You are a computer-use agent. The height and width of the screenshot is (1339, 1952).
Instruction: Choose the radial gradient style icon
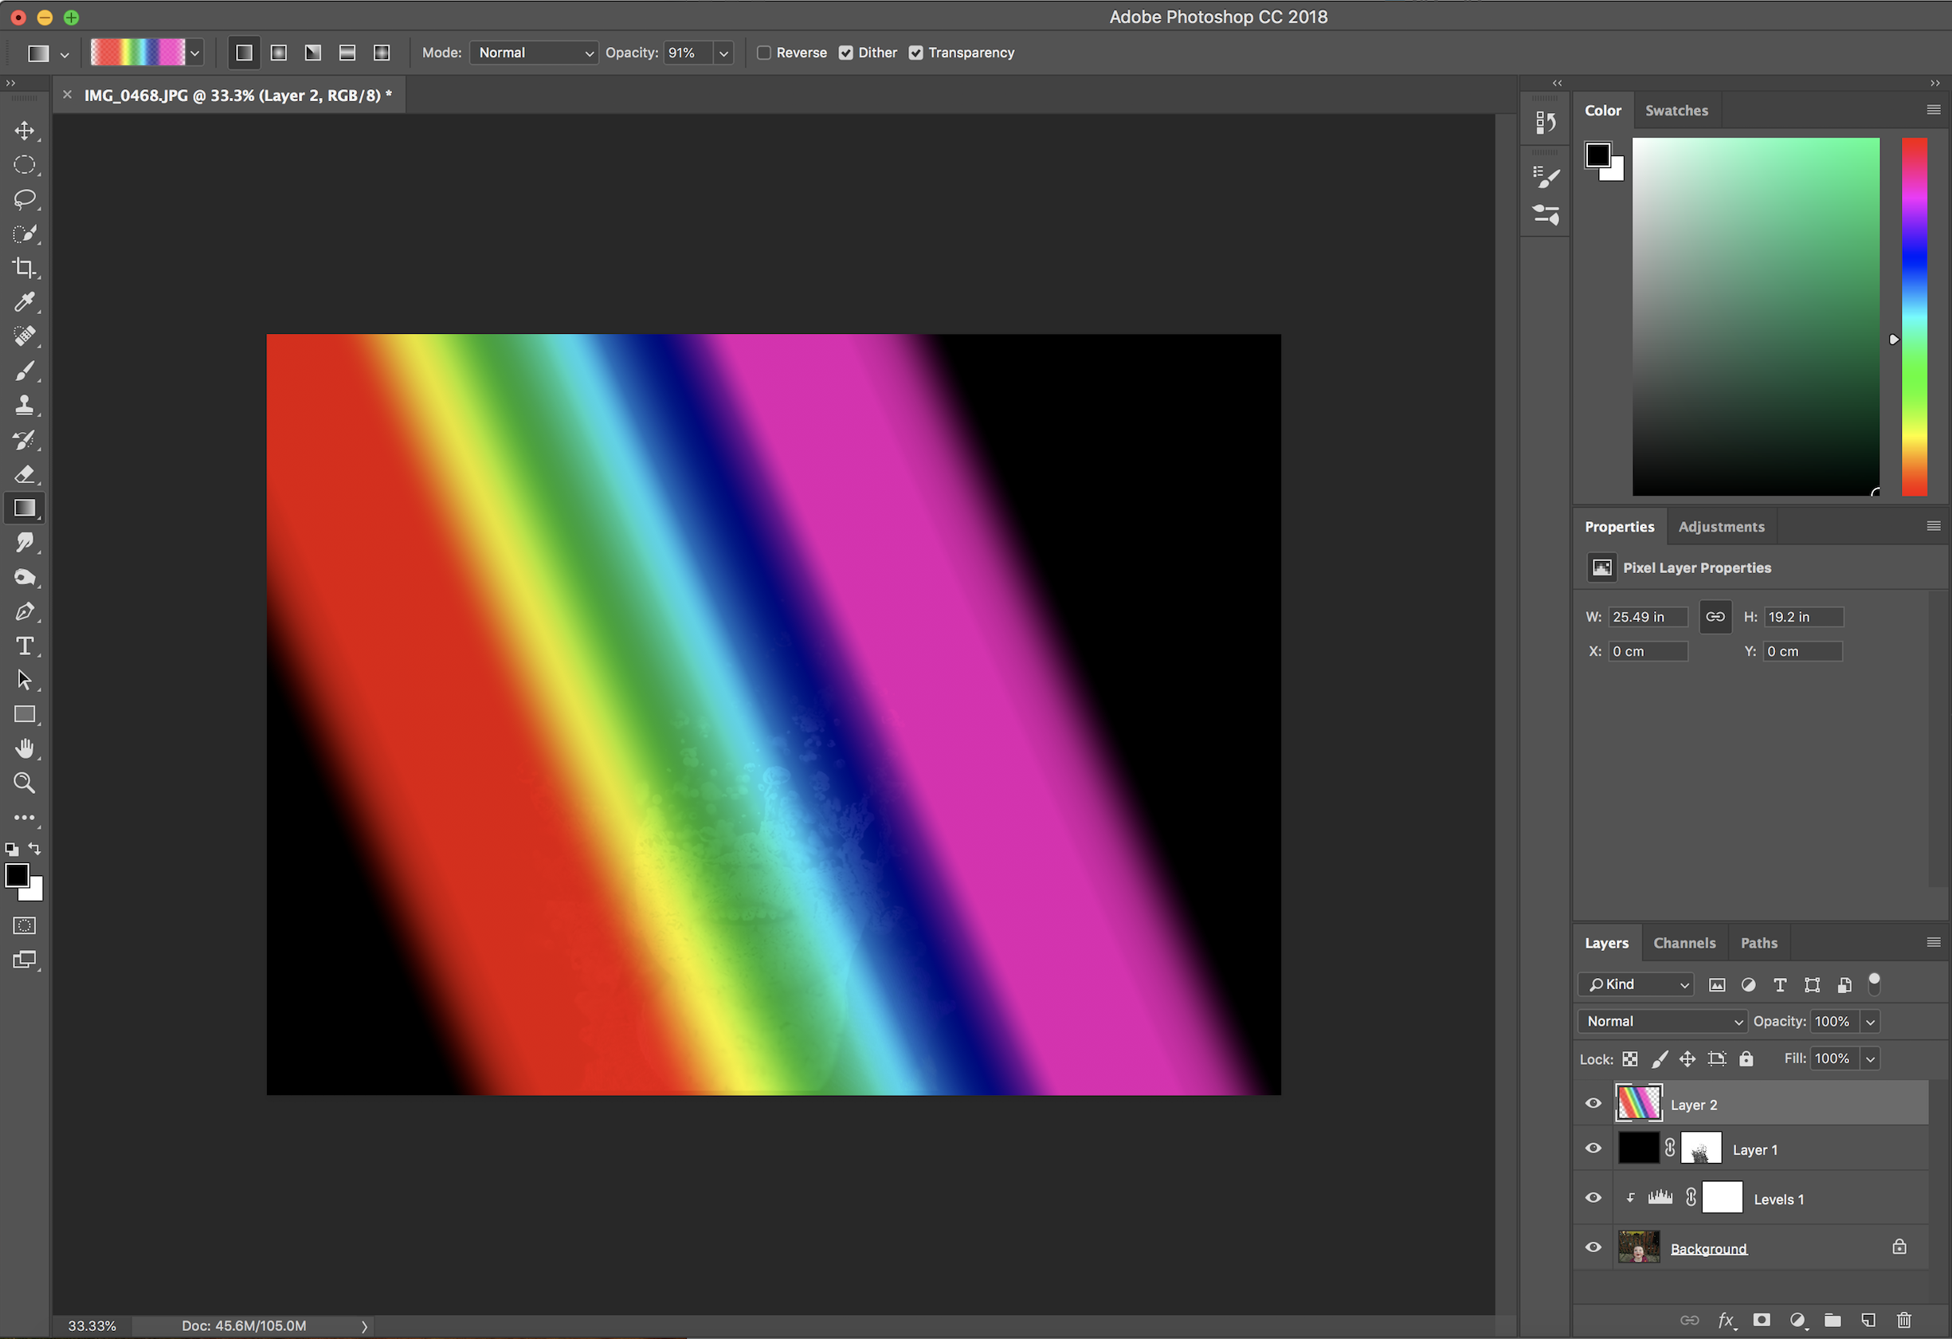tap(279, 53)
